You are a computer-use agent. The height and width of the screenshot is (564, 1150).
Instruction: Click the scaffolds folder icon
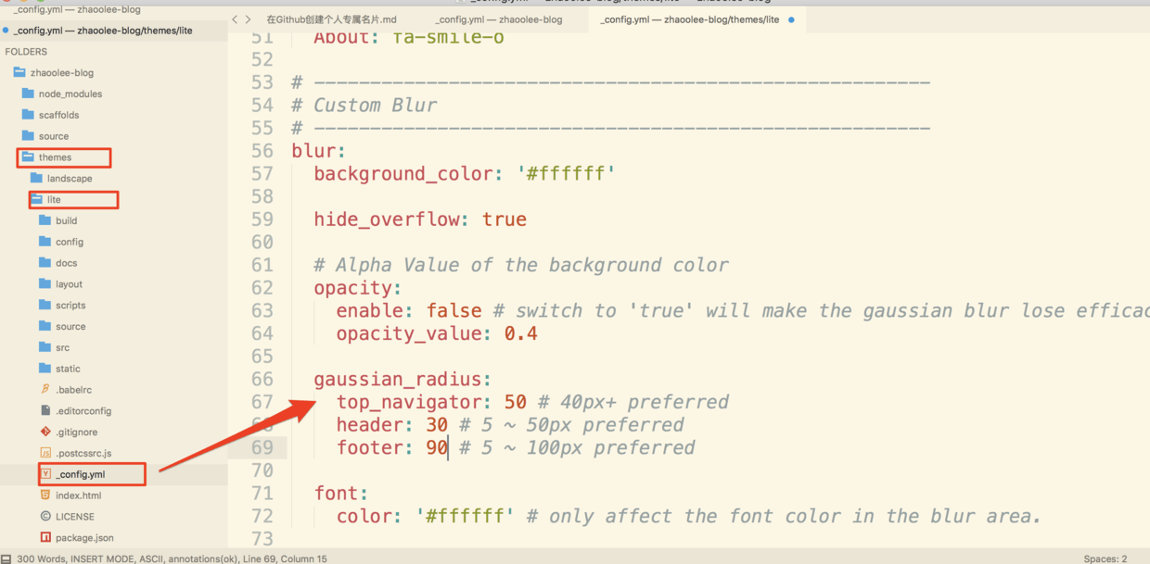[28, 115]
